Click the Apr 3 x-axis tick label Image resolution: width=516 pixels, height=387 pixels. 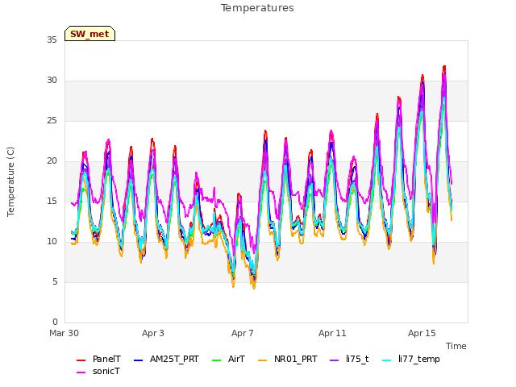click(153, 333)
